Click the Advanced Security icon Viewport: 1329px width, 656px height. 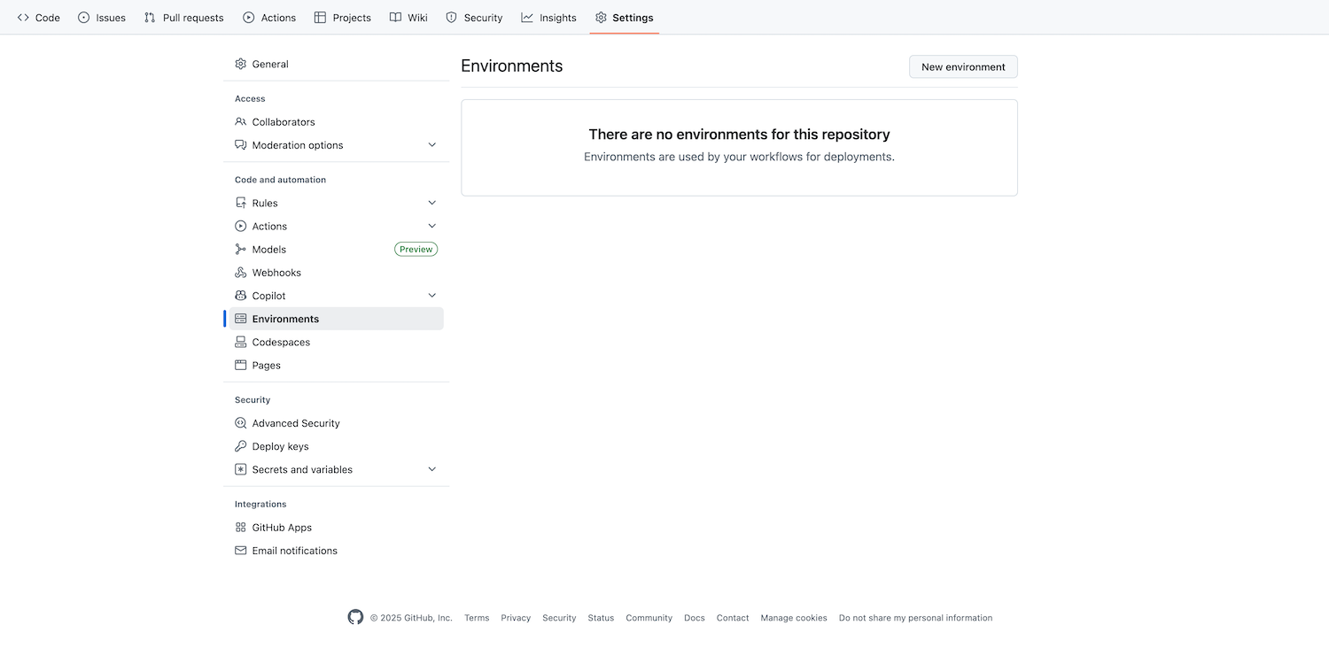(x=240, y=423)
